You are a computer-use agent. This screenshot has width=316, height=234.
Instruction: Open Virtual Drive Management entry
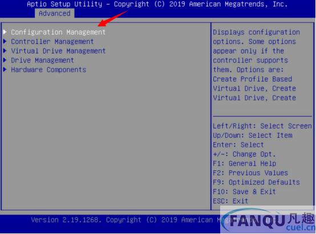(58, 51)
